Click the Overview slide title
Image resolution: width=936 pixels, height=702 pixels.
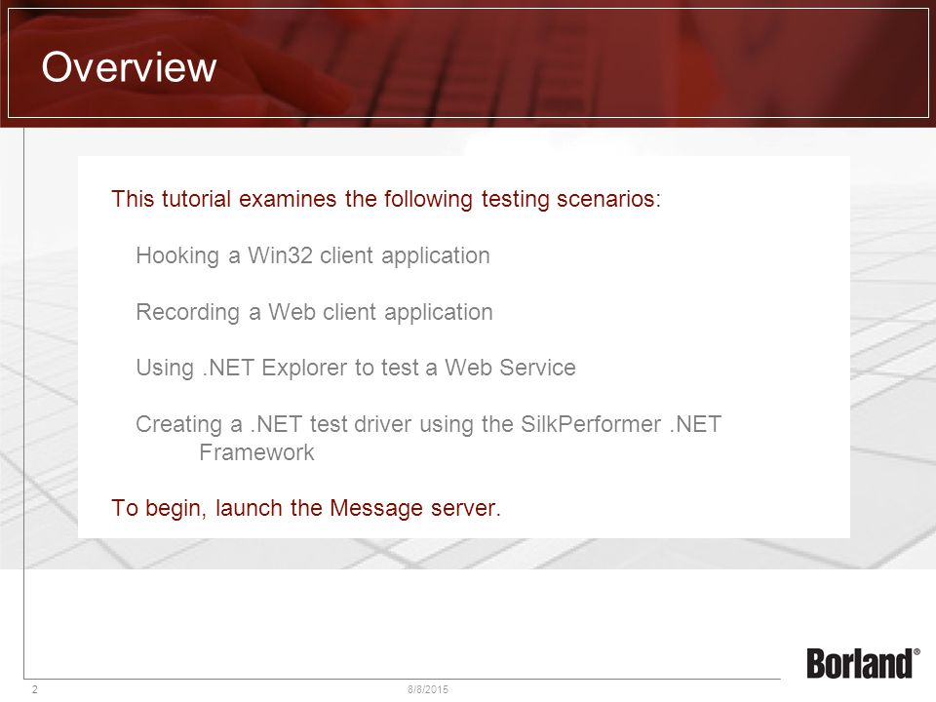pyautogui.click(x=129, y=66)
